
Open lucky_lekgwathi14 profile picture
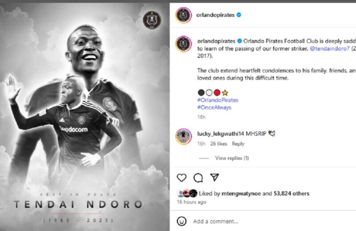pos(183,136)
